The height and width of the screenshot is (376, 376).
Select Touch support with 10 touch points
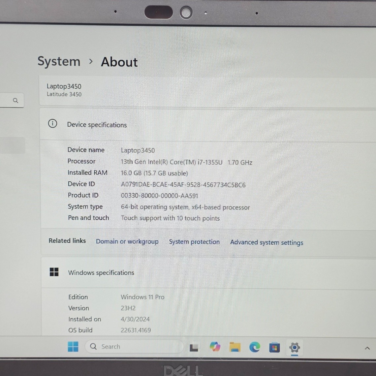click(170, 218)
